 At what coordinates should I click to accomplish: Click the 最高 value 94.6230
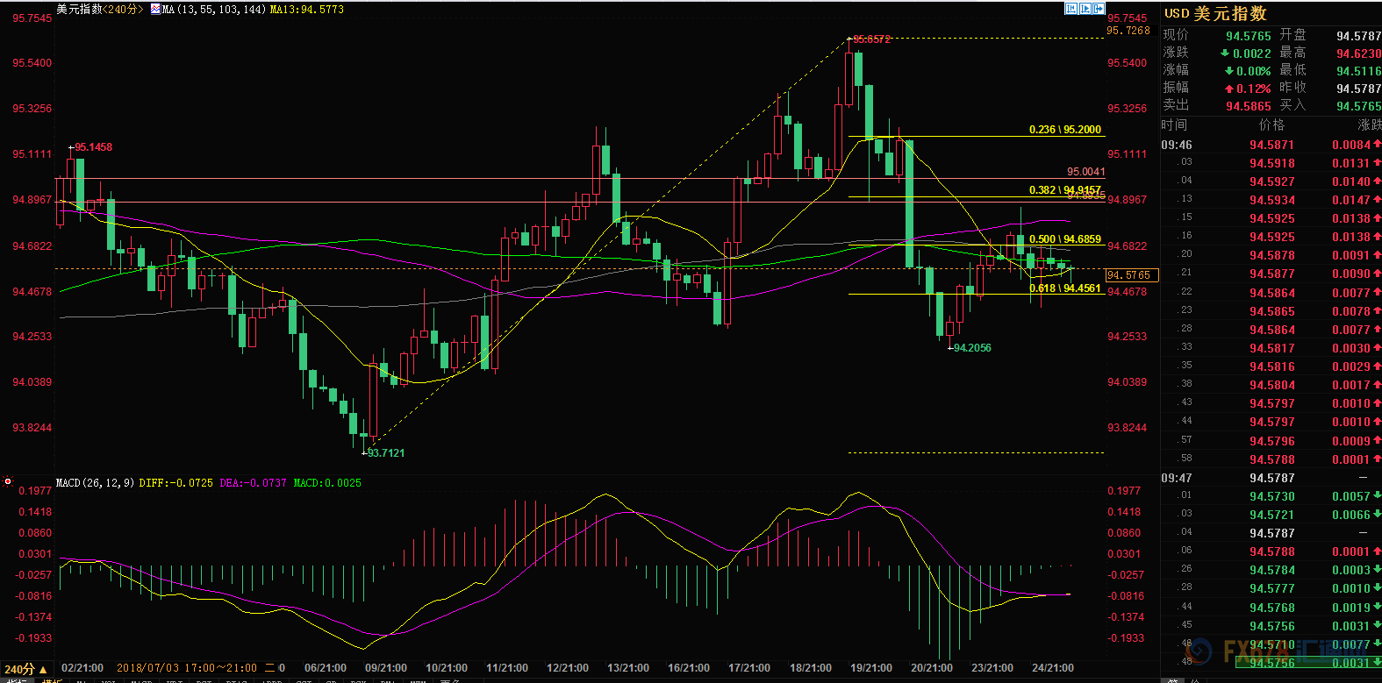coord(1358,53)
